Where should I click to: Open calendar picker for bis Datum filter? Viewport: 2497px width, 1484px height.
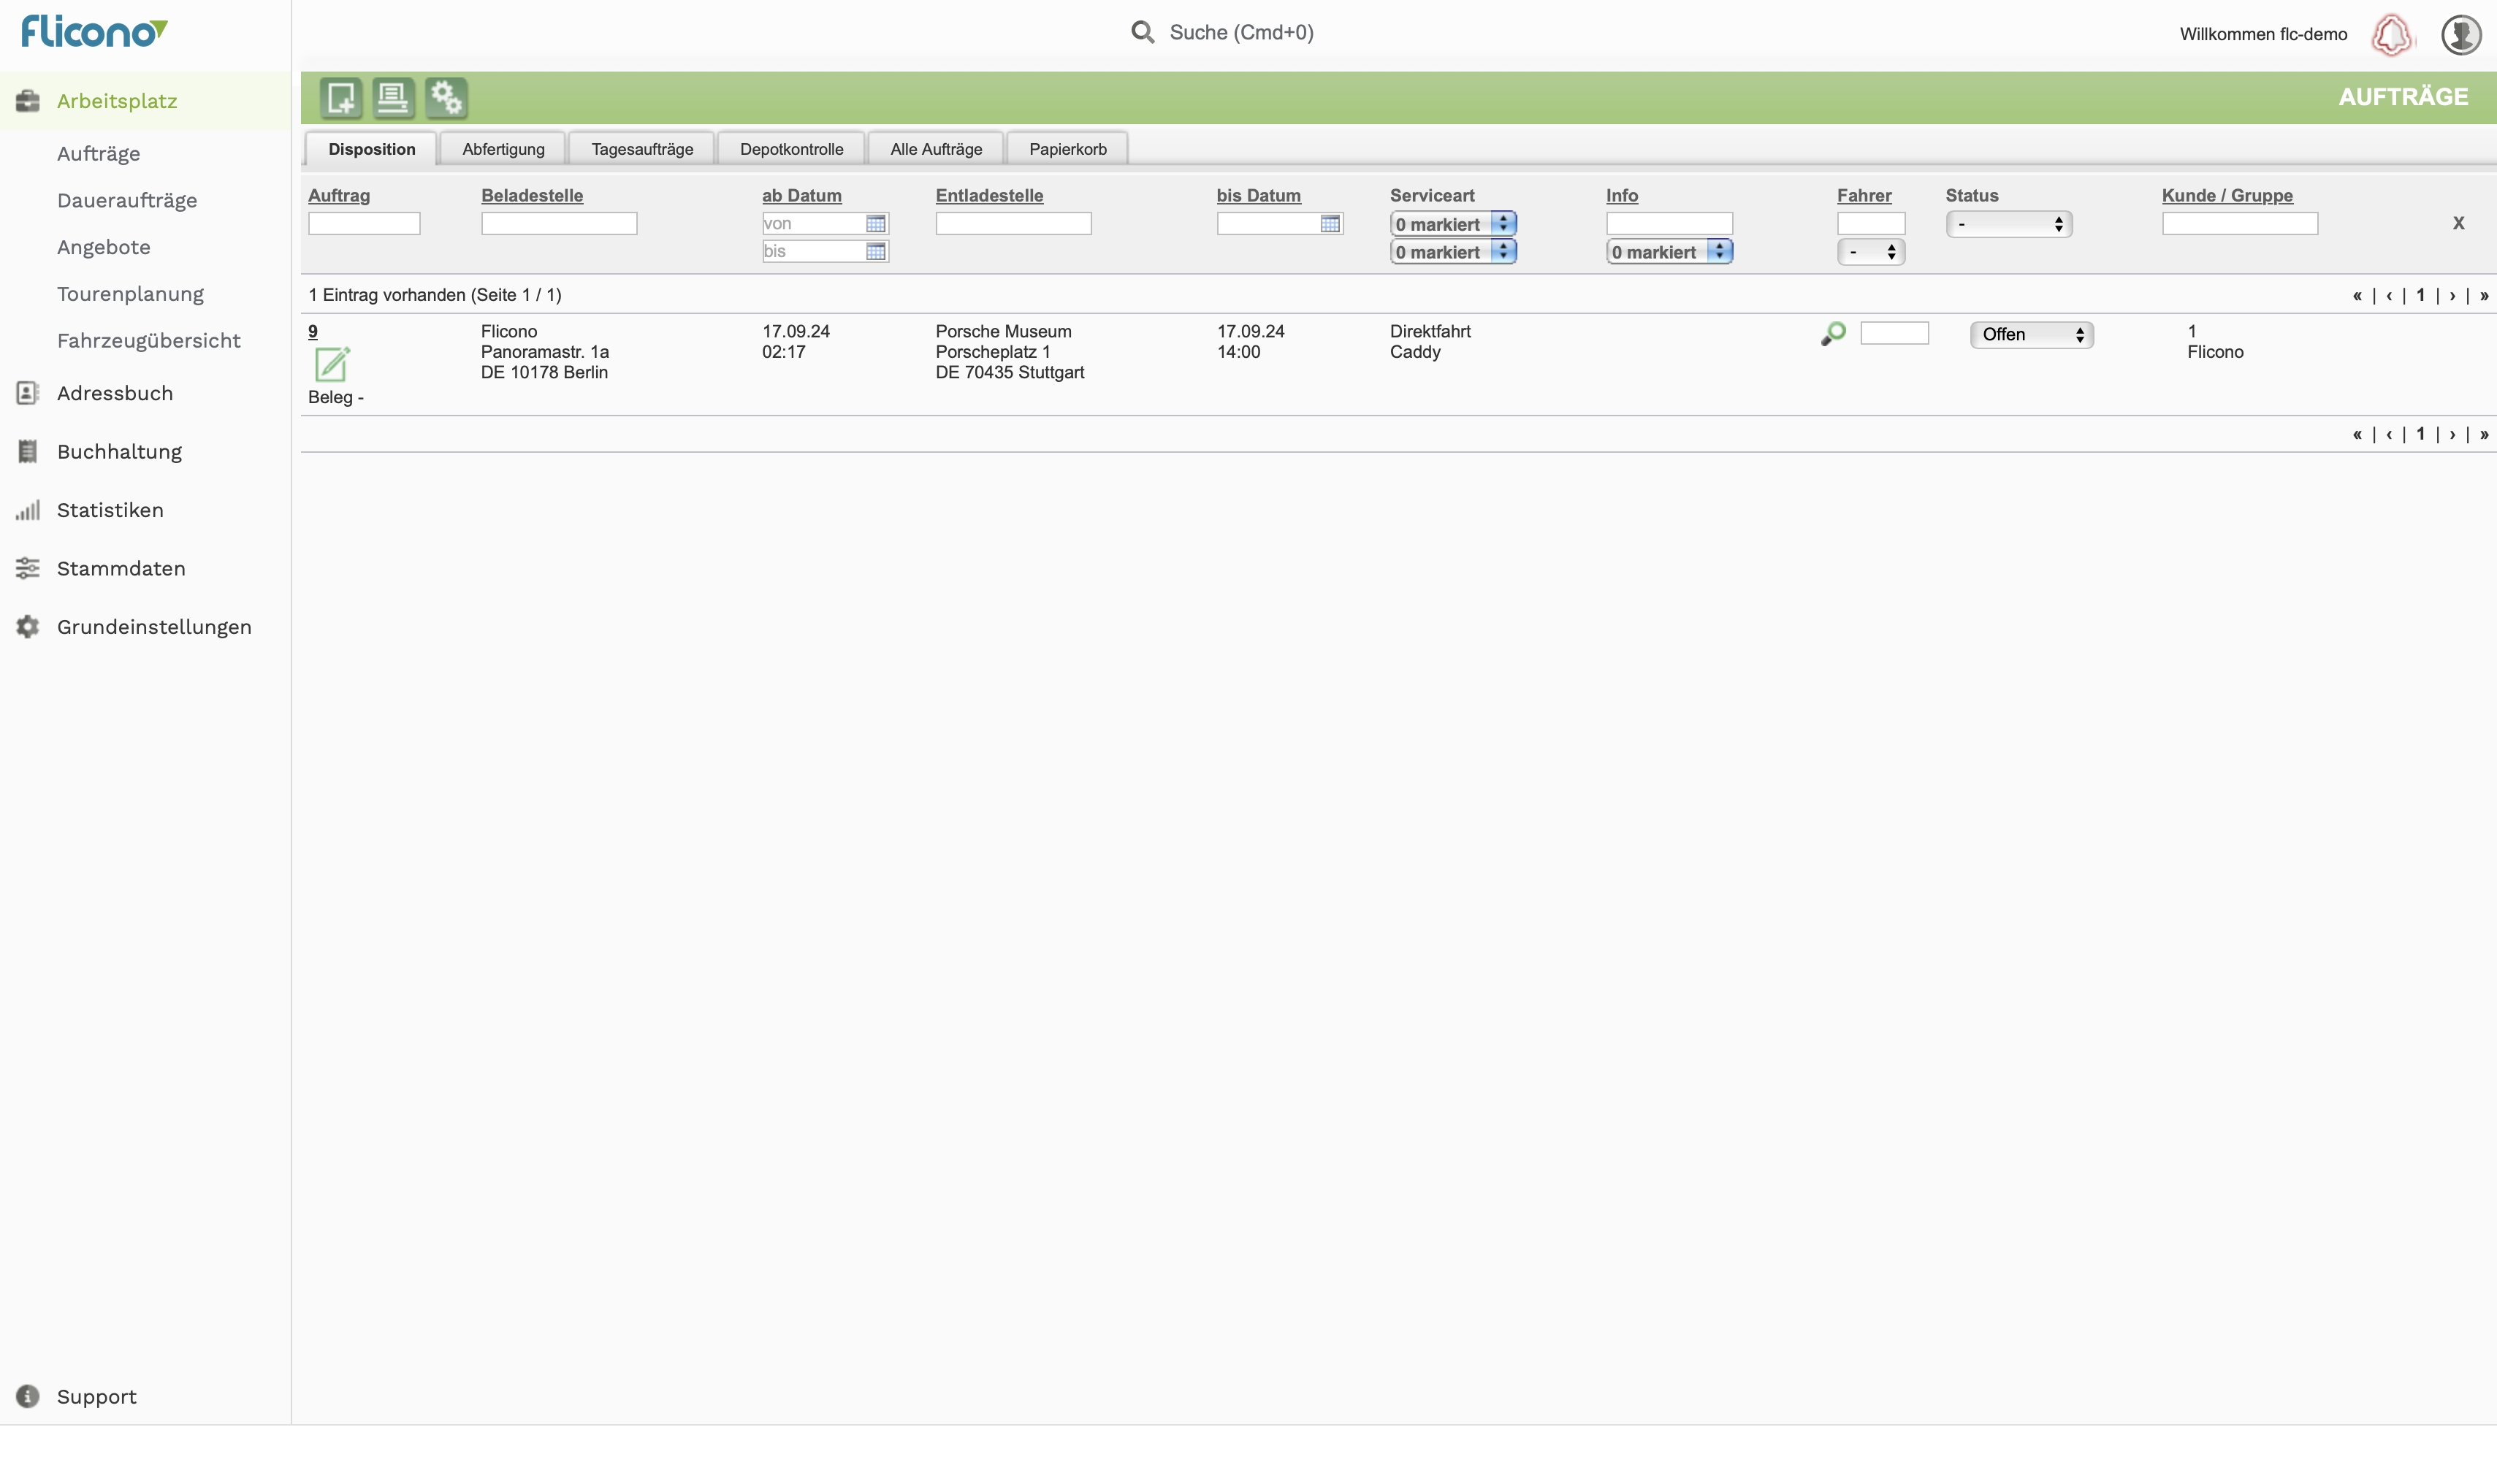coord(1329,223)
